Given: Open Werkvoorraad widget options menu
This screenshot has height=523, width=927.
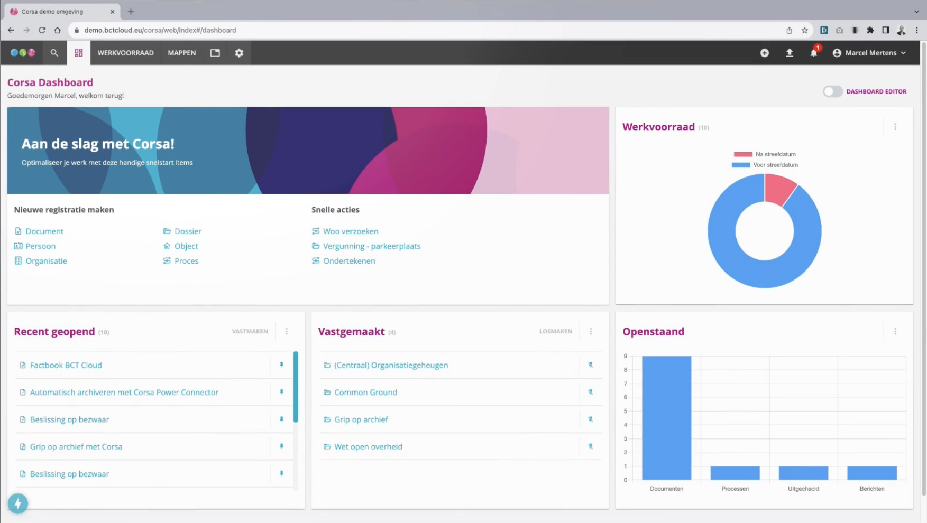Looking at the screenshot, I should point(895,127).
